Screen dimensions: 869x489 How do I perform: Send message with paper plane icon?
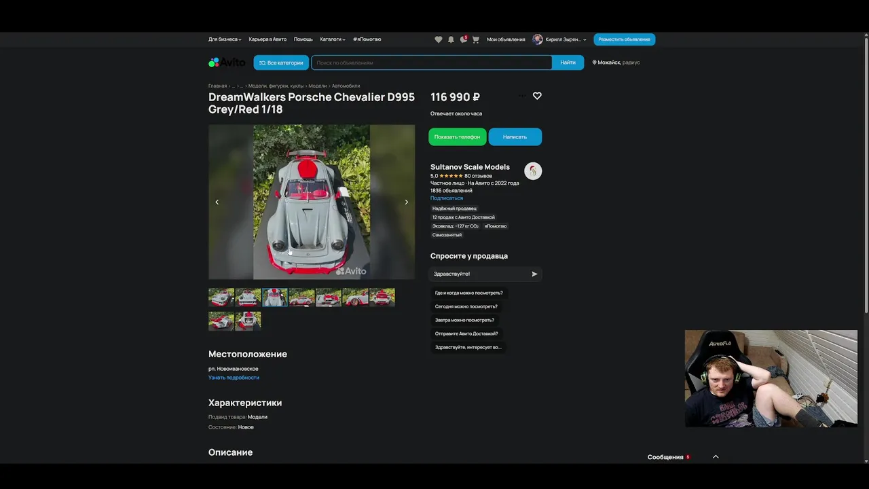(x=534, y=274)
